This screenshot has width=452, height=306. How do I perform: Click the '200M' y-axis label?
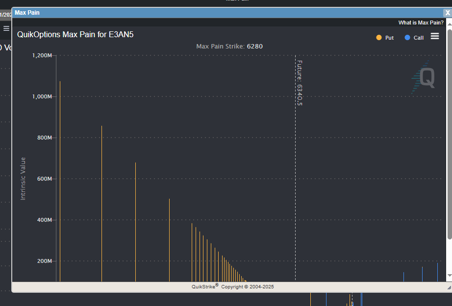(x=45, y=261)
